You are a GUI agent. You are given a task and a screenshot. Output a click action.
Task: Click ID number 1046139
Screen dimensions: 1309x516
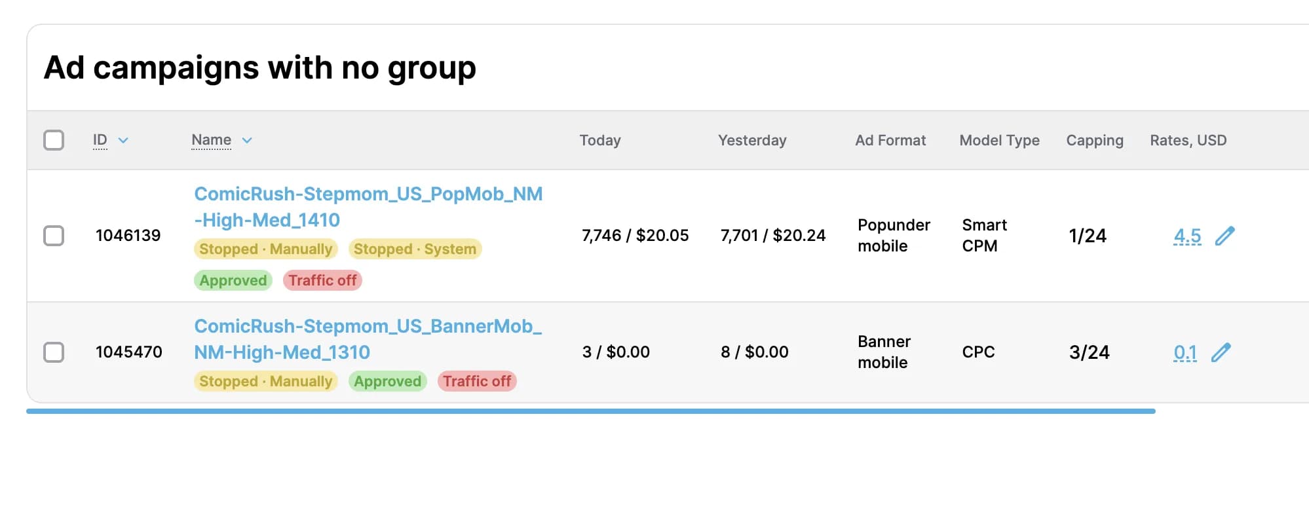pos(128,236)
